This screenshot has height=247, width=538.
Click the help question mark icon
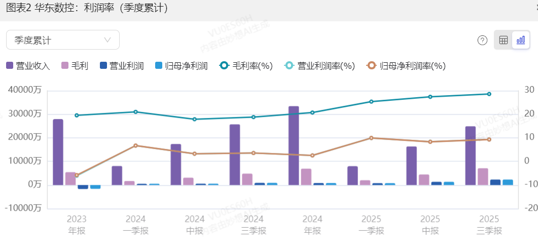pos(482,40)
